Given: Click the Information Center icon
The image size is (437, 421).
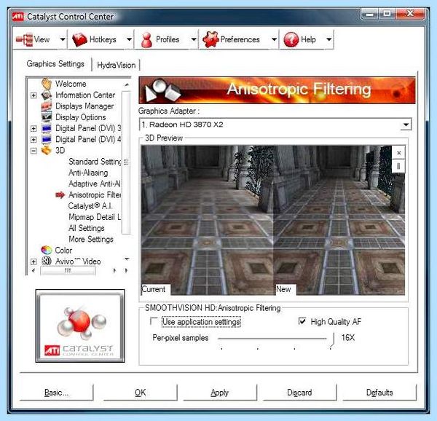Looking at the screenshot, I should pyautogui.click(x=47, y=95).
